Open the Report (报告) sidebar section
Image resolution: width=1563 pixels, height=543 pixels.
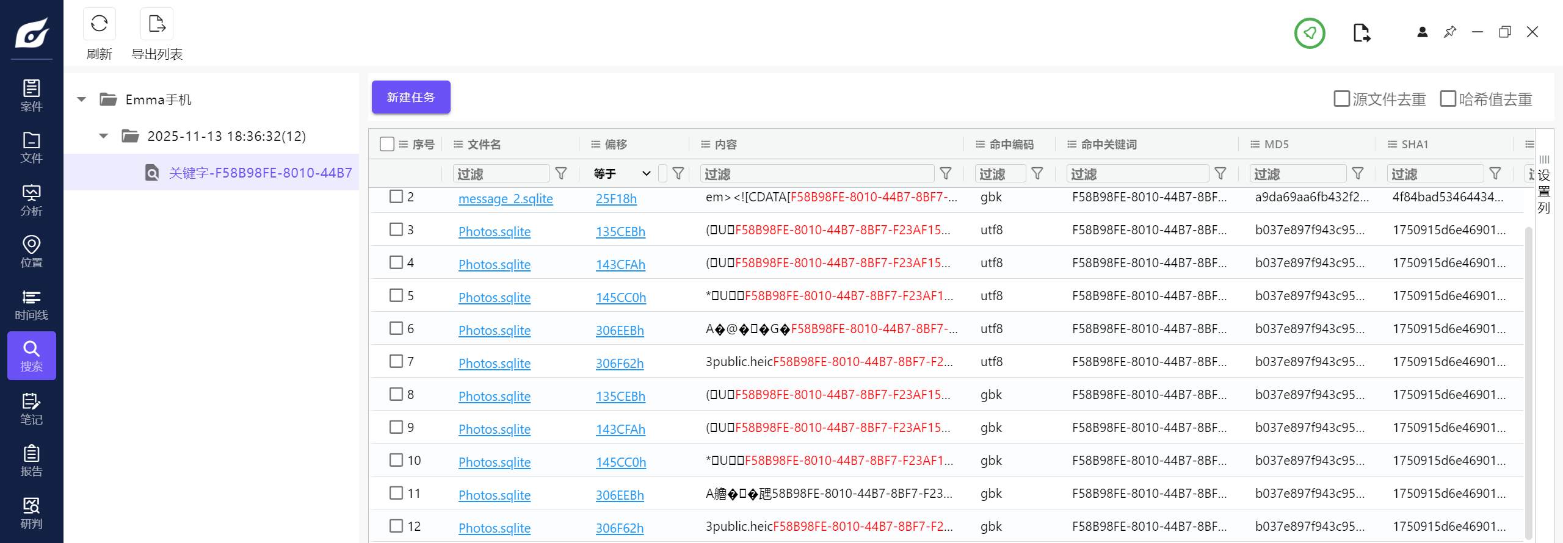click(x=31, y=461)
